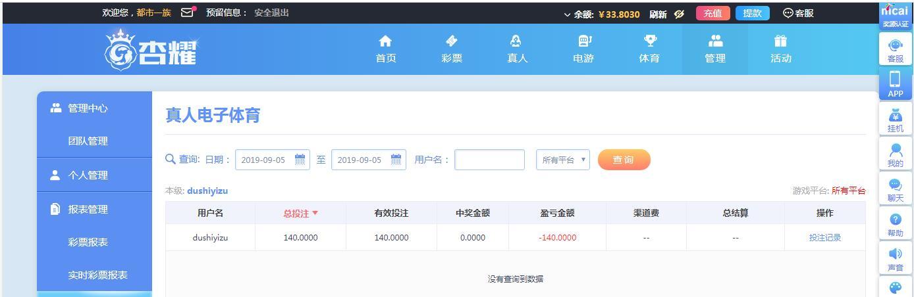Click 有效投注 column header

tap(391, 213)
